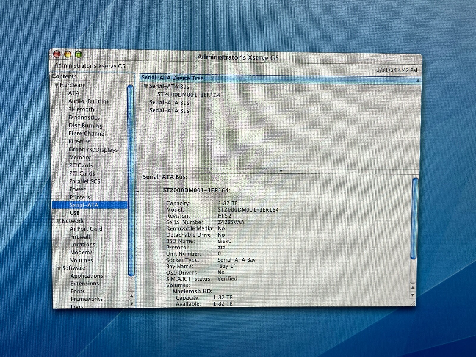View Fibre Channel information
Screen dimensions: 476x357
click(87, 133)
